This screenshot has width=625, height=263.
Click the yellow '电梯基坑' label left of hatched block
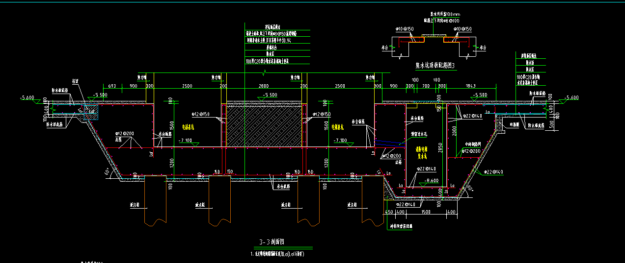pyautogui.click(x=189, y=126)
